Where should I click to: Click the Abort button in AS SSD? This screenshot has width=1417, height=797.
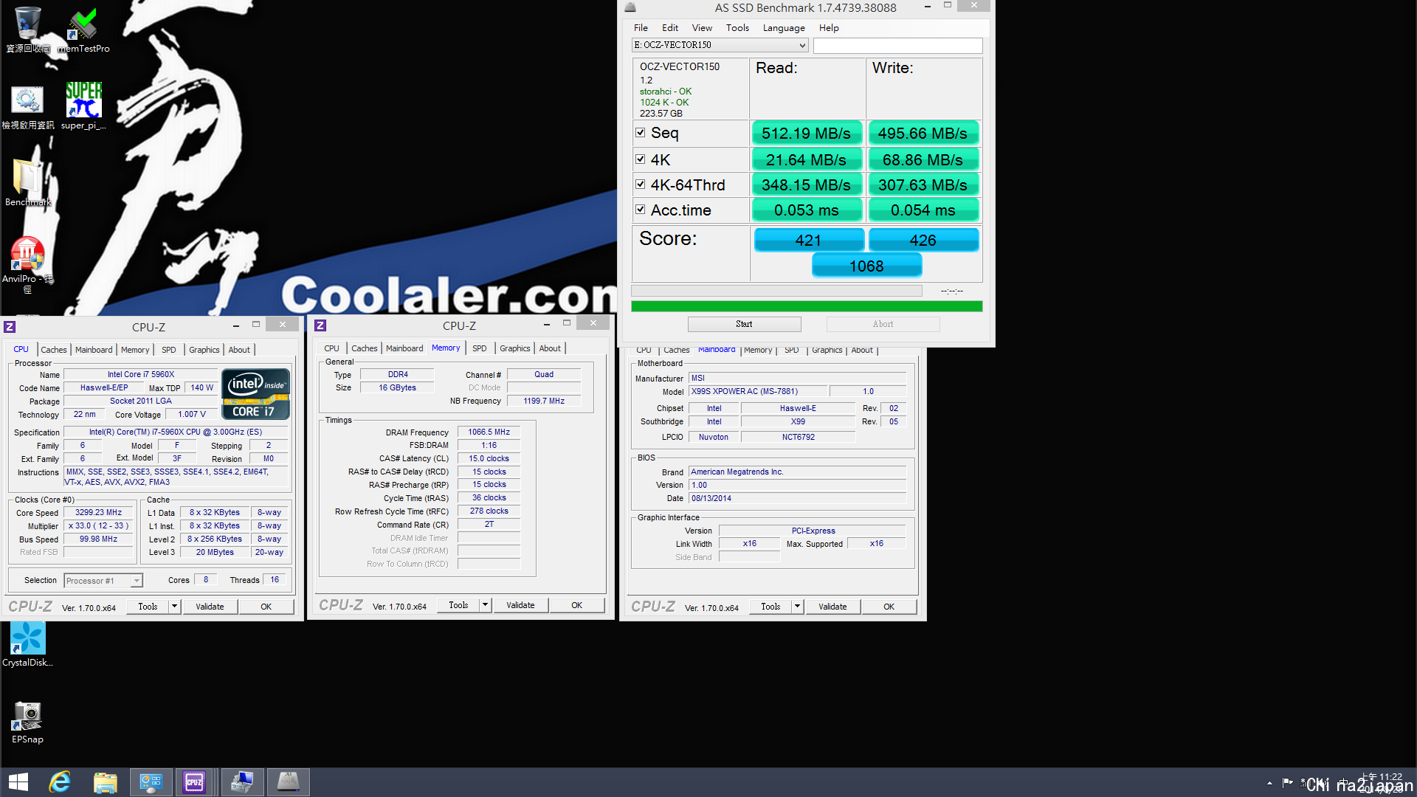click(883, 324)
